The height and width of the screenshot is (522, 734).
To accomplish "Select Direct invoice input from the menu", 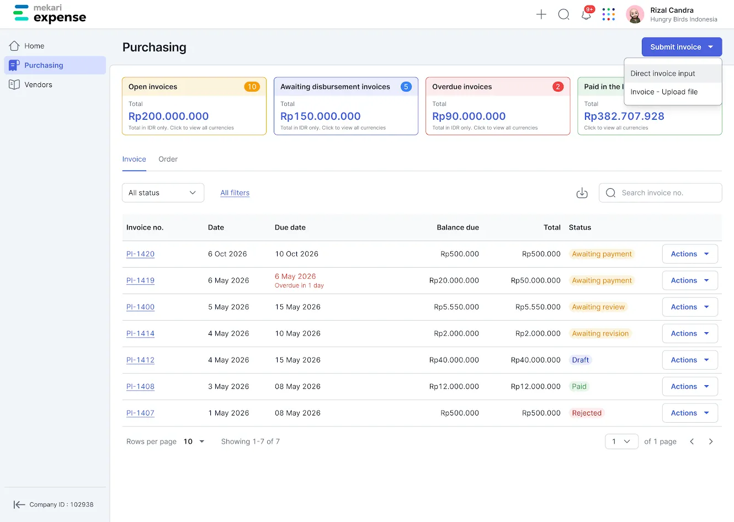I will (662, 73).
